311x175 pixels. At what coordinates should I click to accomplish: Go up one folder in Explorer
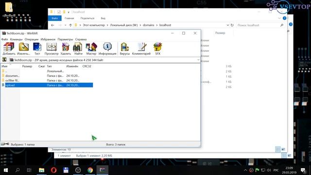point(70,25)
